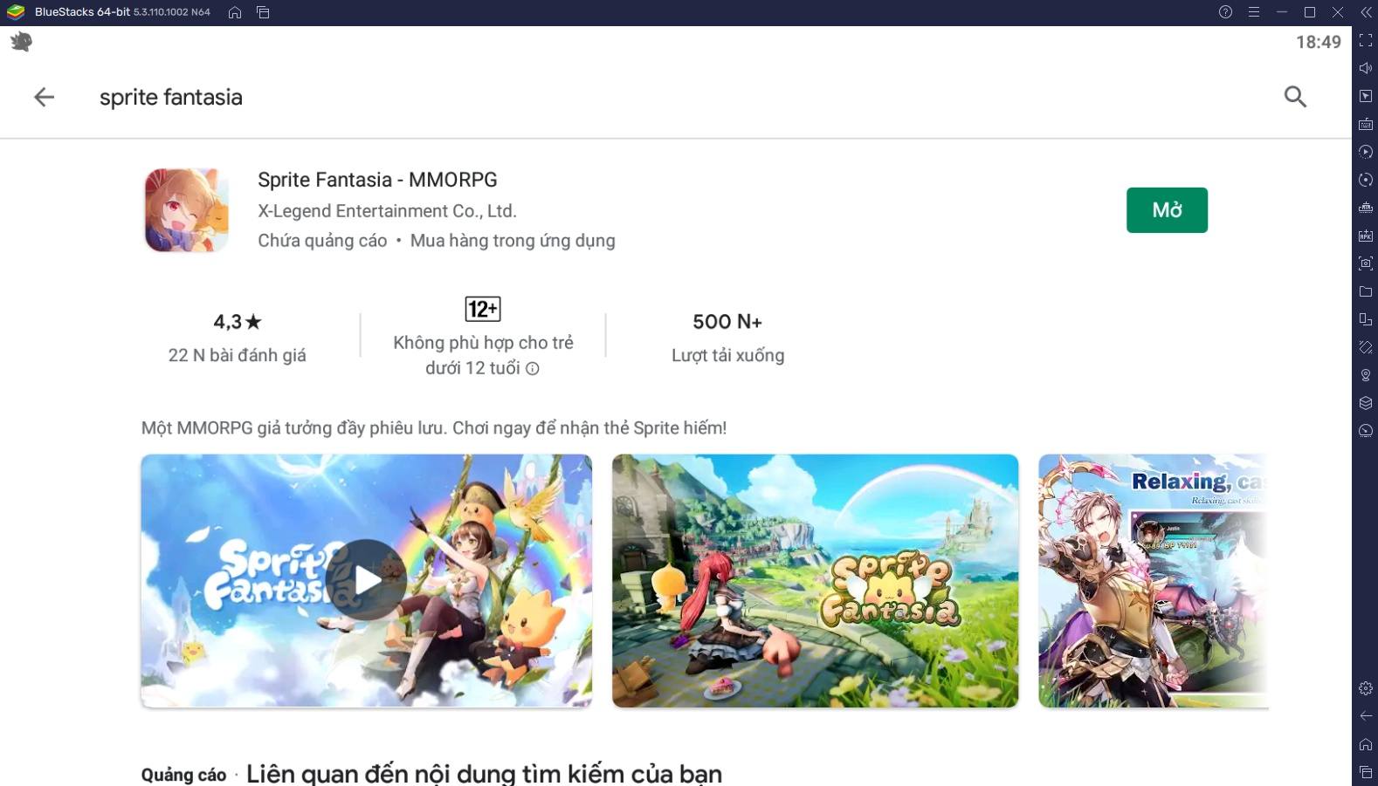
Task: Click the '22 N bài đánh giá' reviews text
Action: pyautogui.click(x=237, y=356)
